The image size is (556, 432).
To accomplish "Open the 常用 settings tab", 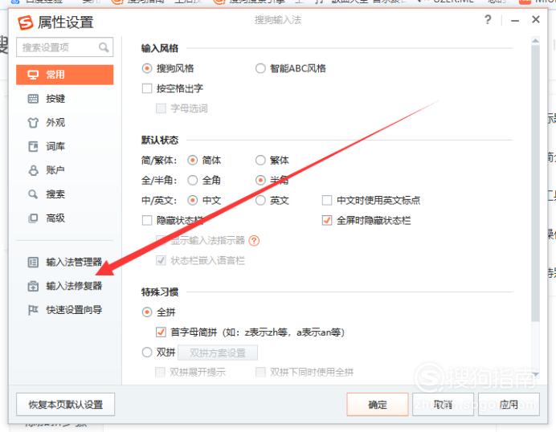I will click(65, 75).
